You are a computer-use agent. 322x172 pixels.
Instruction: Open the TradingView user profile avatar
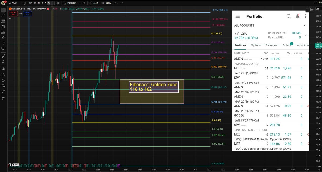tap(3, 3)
